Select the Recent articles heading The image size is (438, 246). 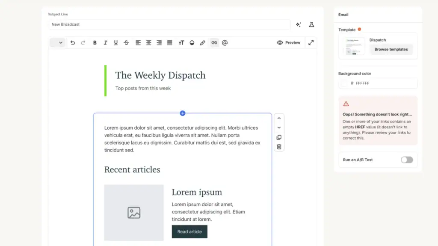click(x=132, y=170)
